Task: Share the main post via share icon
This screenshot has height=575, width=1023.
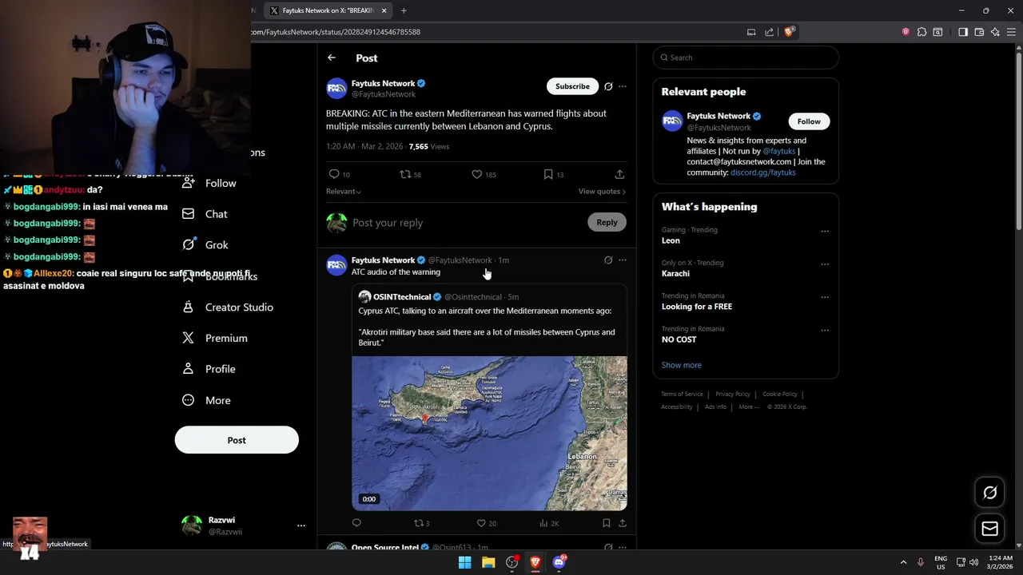Action: (619, 174)
